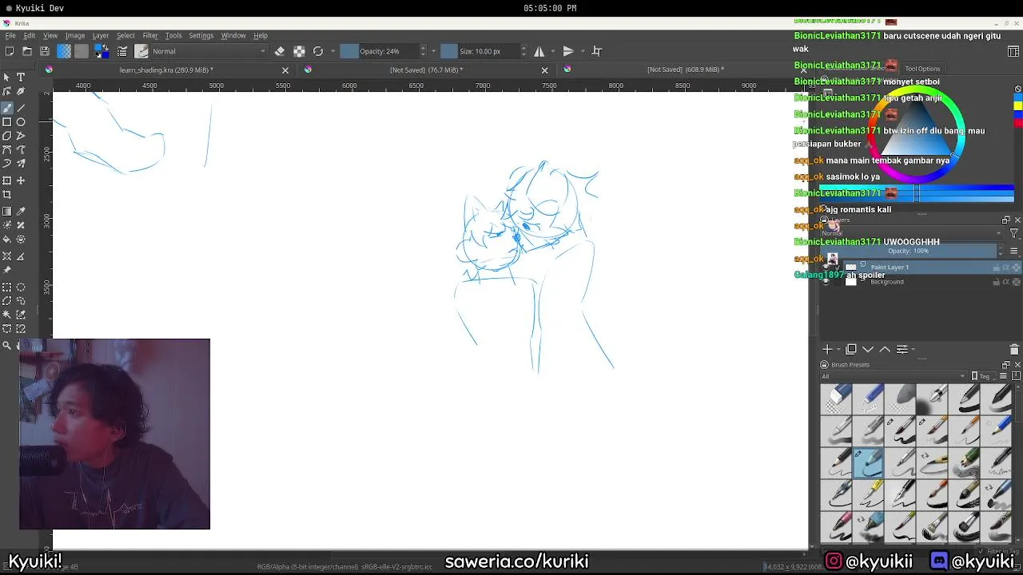Select the Transform tool

pyautogui.click(x=7, y=180)
